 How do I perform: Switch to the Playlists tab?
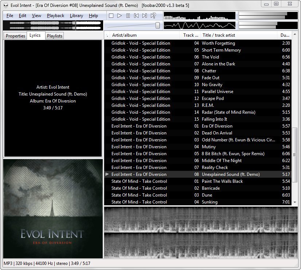tap(55, 36)
